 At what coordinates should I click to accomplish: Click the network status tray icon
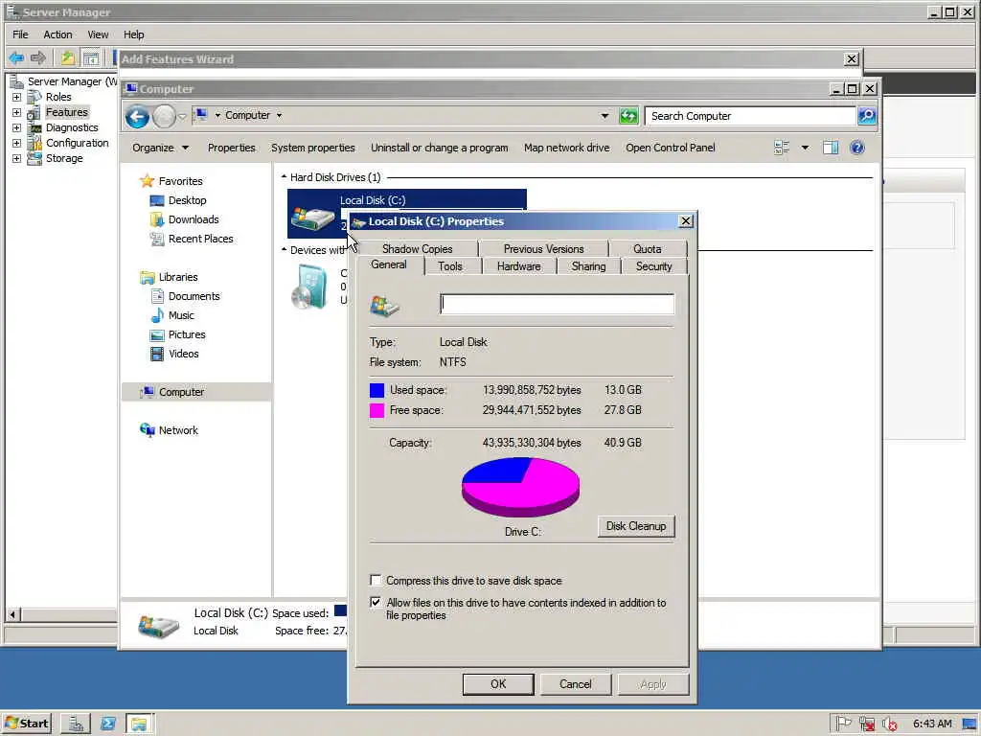click(866, 724)
